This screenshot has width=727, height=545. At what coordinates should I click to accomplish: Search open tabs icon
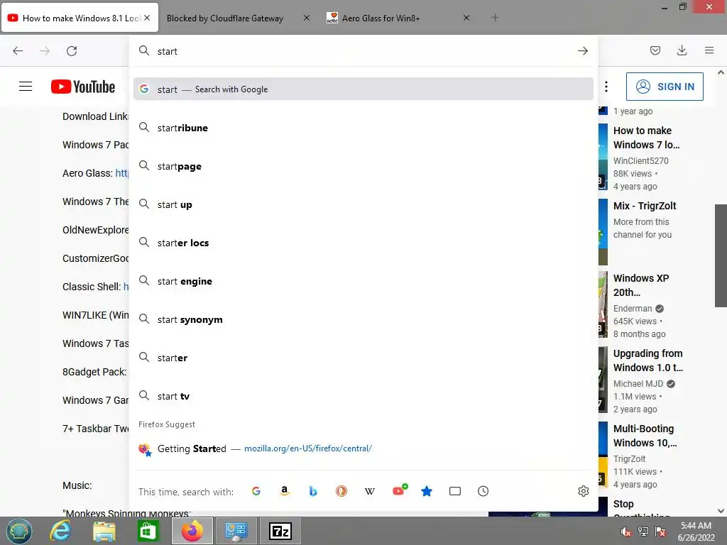click(x=455, y=491)
